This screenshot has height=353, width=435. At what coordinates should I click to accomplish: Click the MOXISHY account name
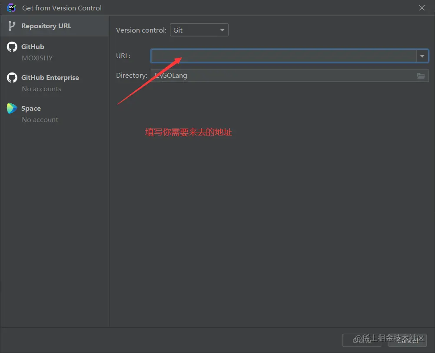point(37,58)
